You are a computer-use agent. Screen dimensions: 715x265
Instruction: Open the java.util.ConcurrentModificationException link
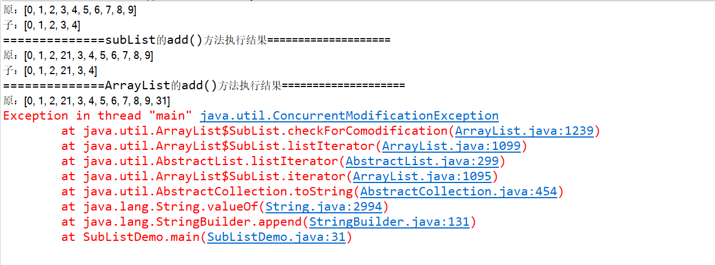(x=349, y=116)
